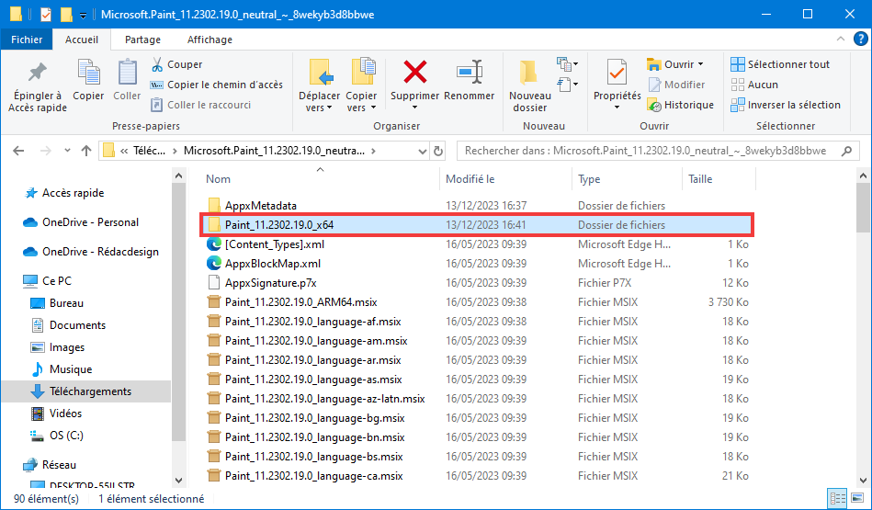Click the red Supprimer delete icon
Screen dimensions: 872x510
pyautogui.click(x=415, y=73)
